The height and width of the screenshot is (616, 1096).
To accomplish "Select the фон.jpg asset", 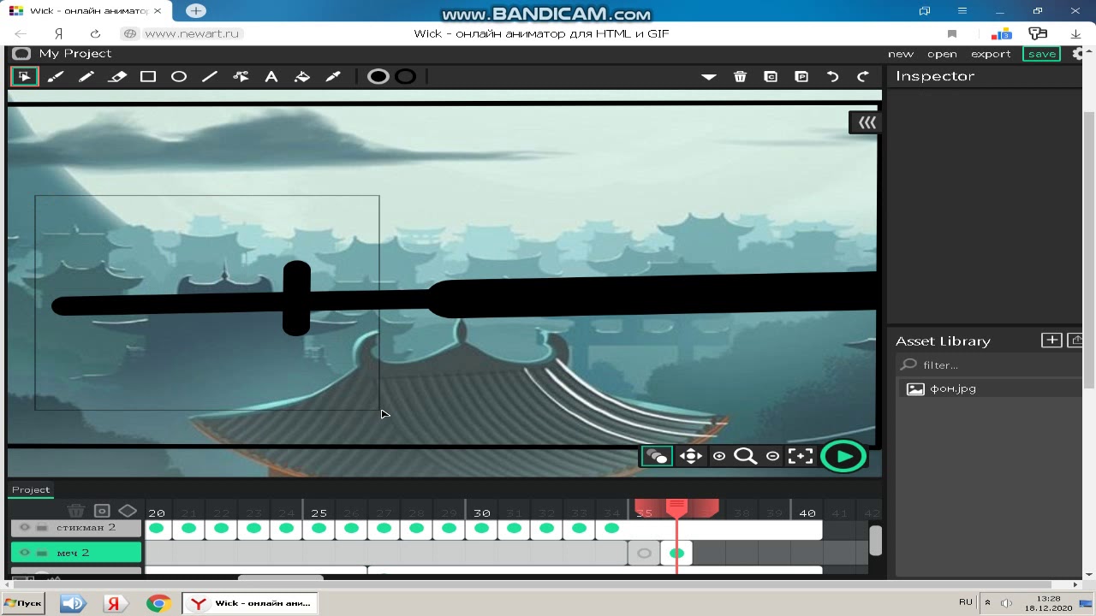I will [x=989, y=388].
